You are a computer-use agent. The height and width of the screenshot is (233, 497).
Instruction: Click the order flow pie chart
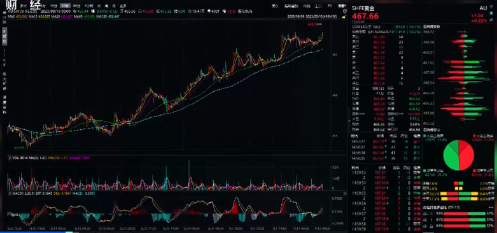tap(458, 155)
